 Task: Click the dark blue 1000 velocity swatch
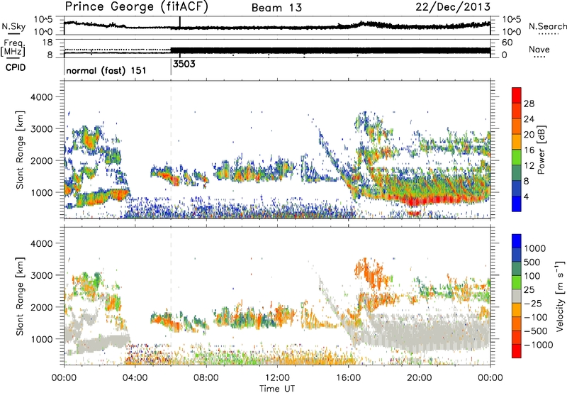517,241
